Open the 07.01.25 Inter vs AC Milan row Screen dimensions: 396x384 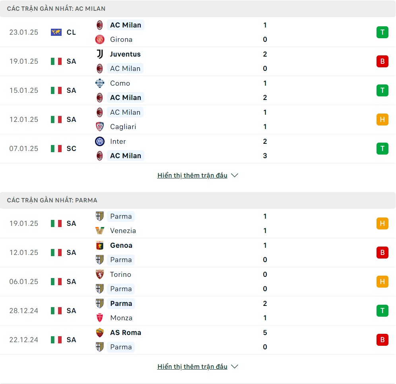(x=198, y=149)
